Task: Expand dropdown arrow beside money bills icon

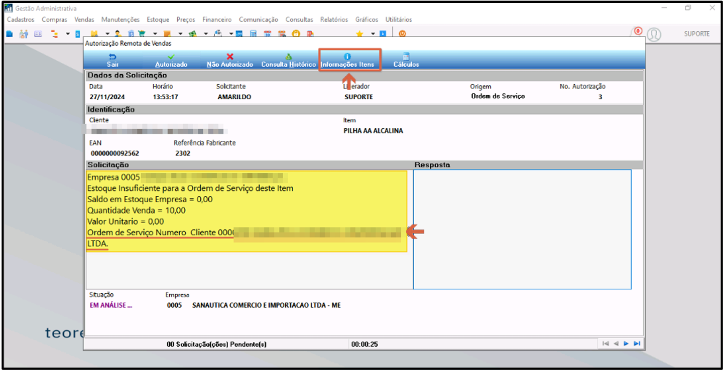Action: click(206, 34)
